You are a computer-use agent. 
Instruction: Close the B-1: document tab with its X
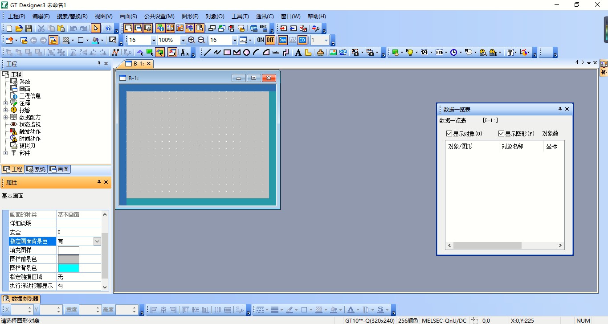[149, 64]
